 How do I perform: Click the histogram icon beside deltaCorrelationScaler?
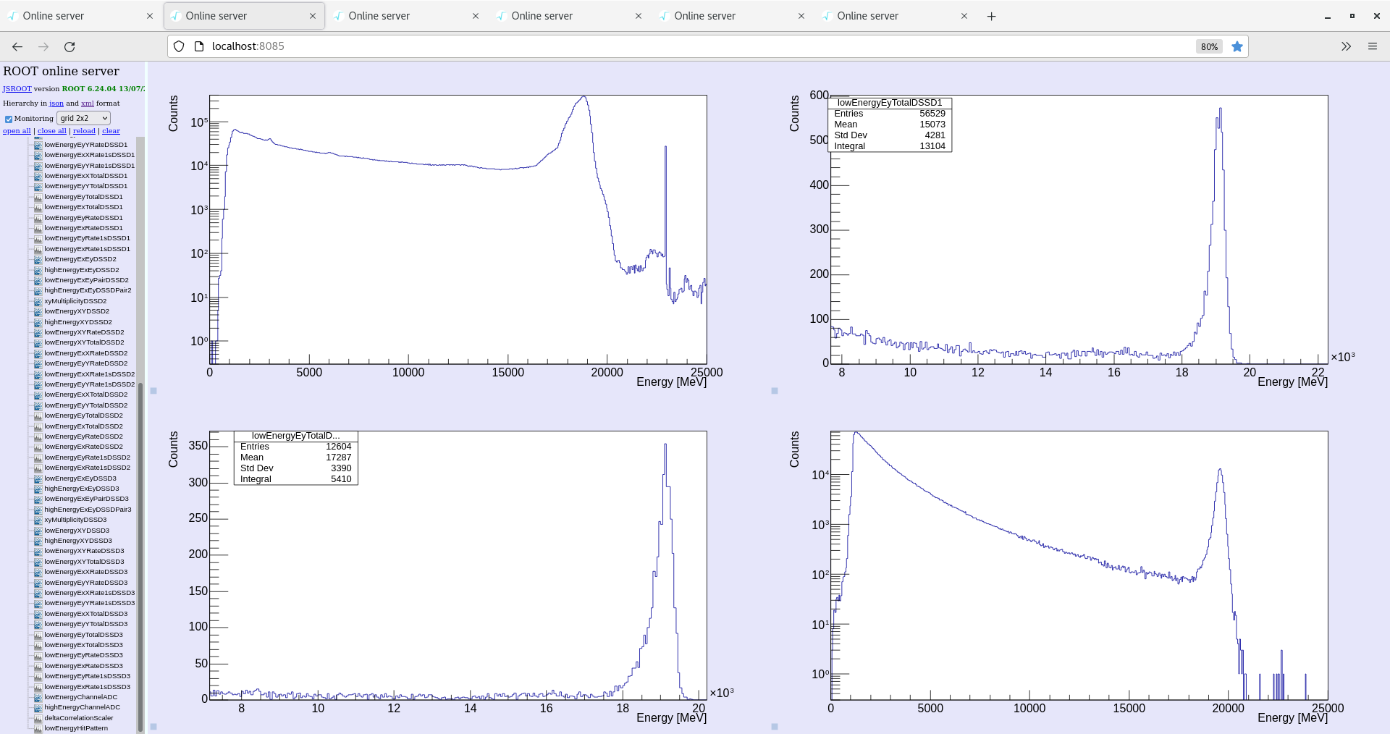[38, 718]
